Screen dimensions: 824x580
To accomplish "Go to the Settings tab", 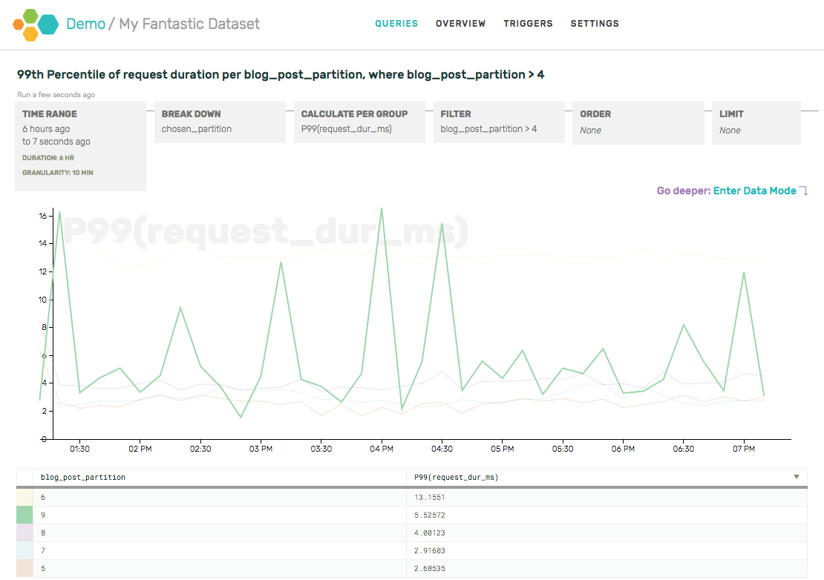I will coord(595,24).
